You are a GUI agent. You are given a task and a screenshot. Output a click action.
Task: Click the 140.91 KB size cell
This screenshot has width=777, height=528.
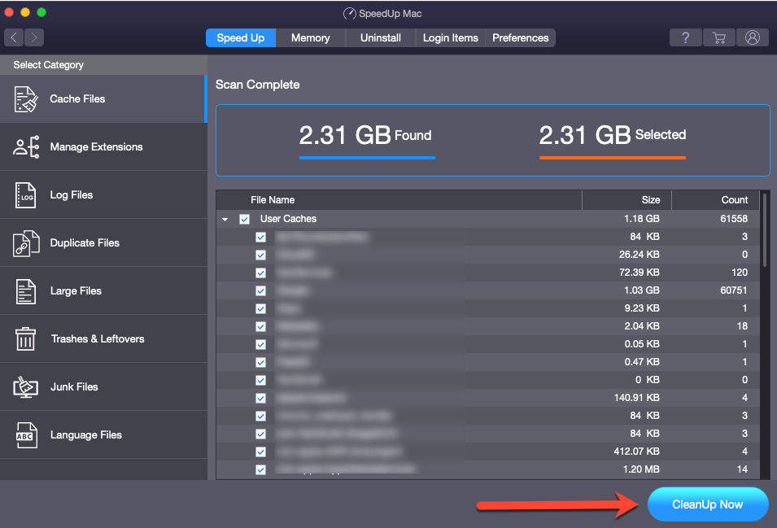[x=637, y=398]
